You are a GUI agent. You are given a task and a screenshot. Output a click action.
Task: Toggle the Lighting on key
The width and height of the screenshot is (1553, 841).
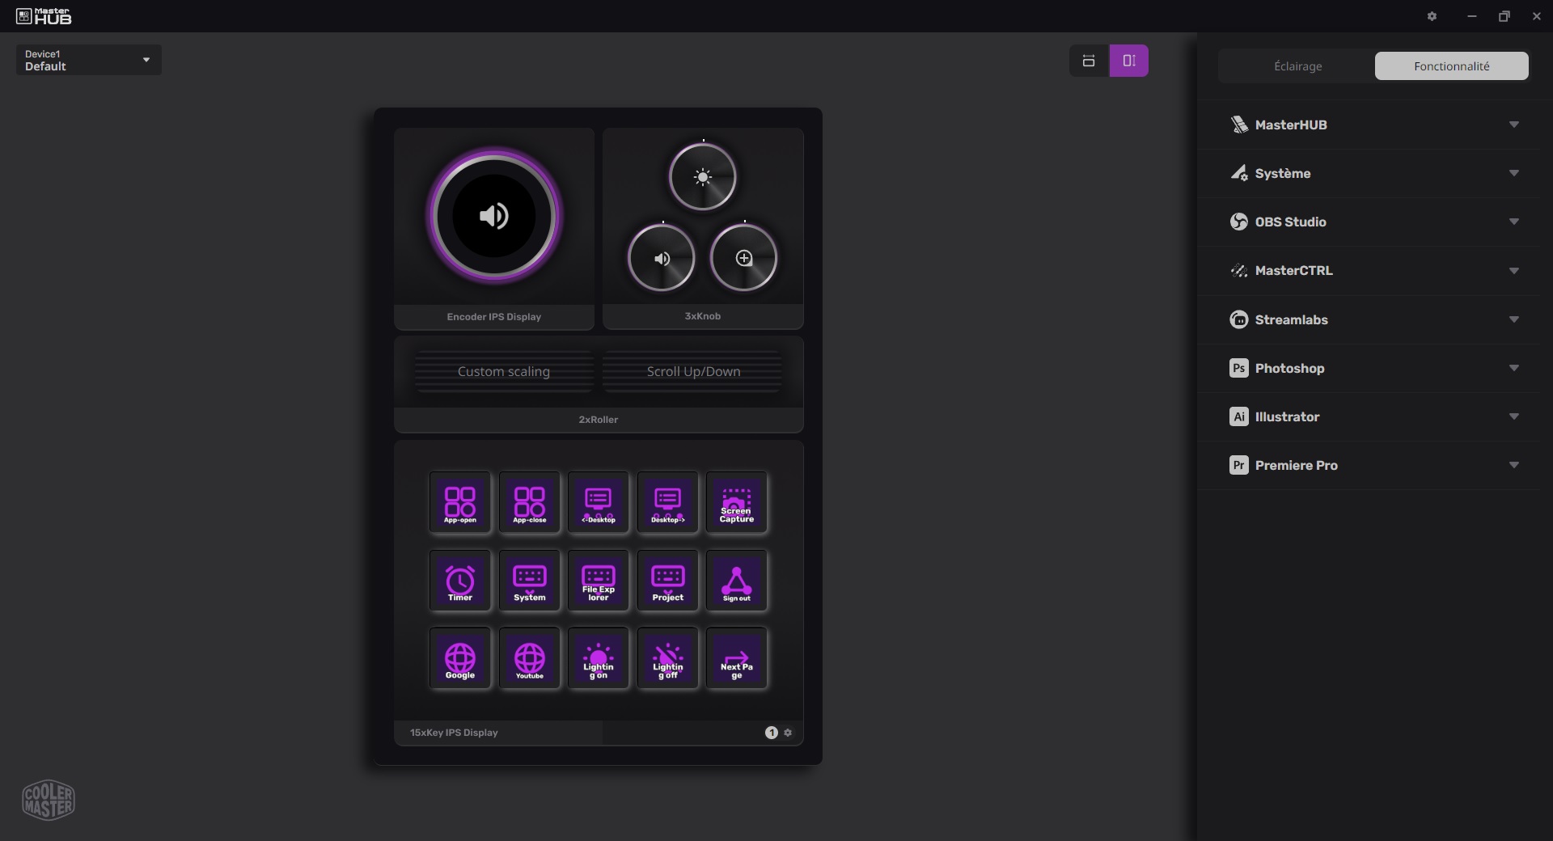598,659
